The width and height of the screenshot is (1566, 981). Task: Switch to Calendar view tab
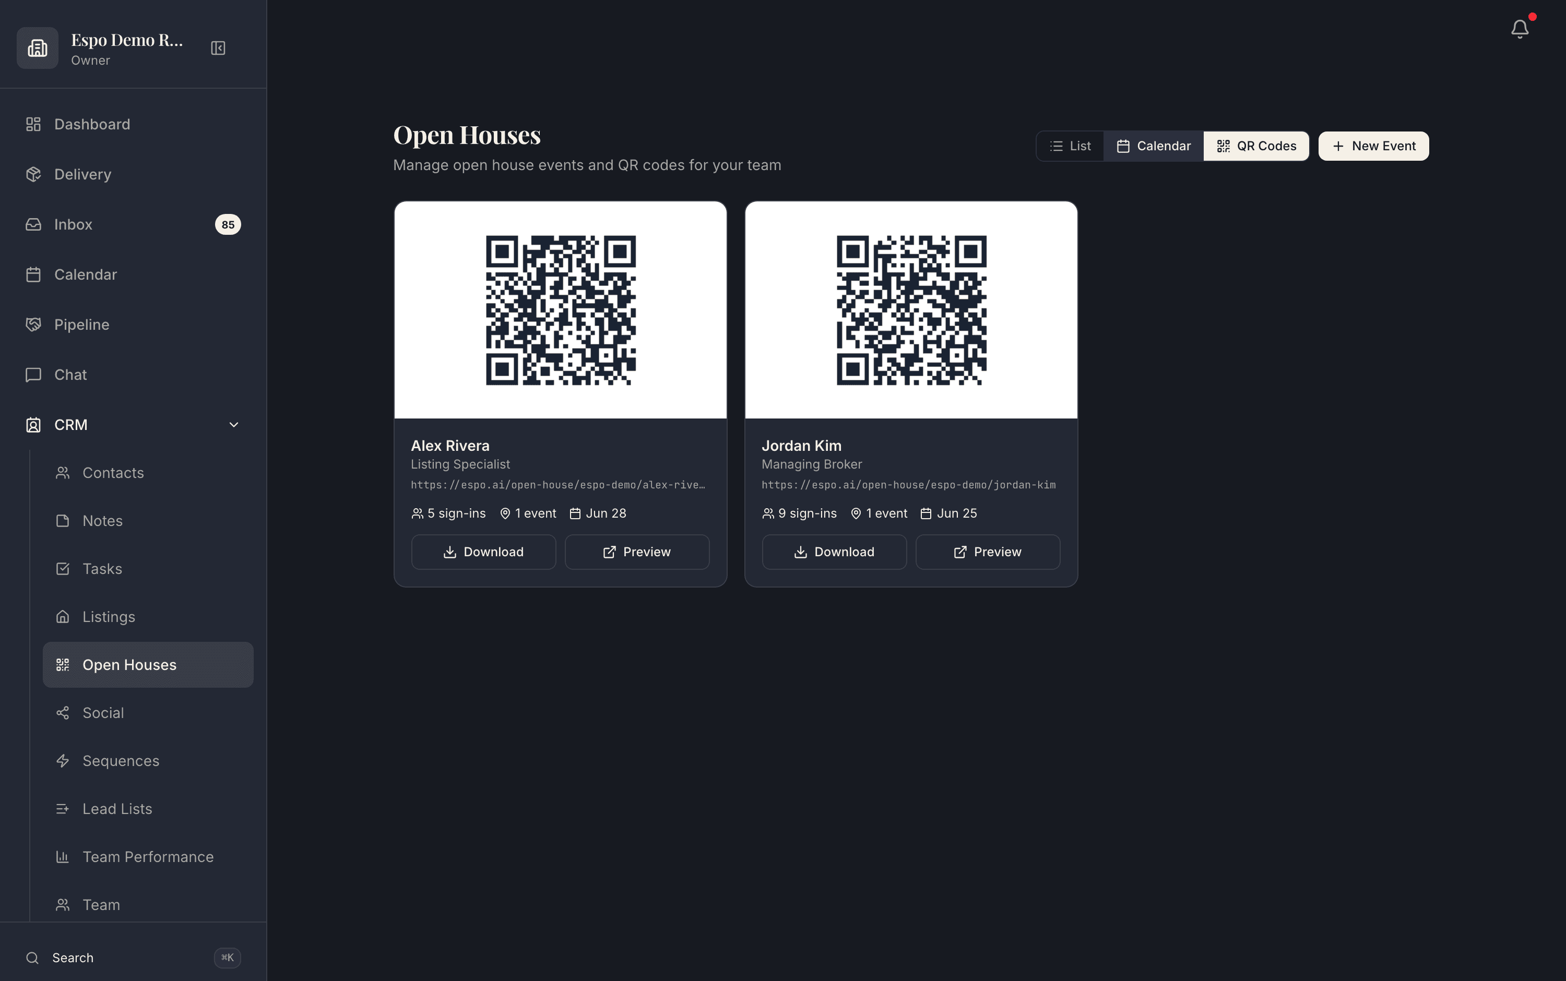(x=1153, y=146)
